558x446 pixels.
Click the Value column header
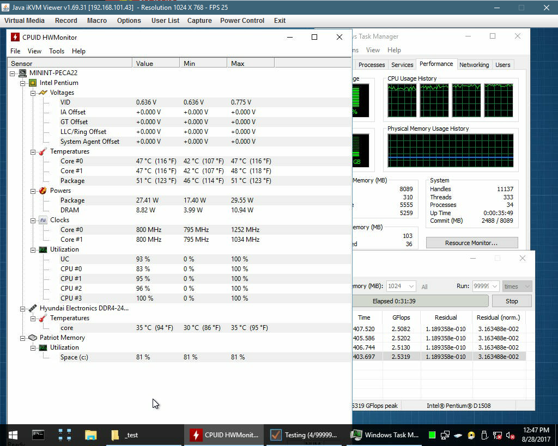pos(156,63)
